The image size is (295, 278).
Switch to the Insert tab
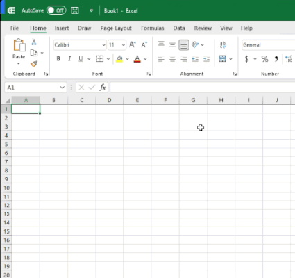pyautogui.click(x=62, y=28)
